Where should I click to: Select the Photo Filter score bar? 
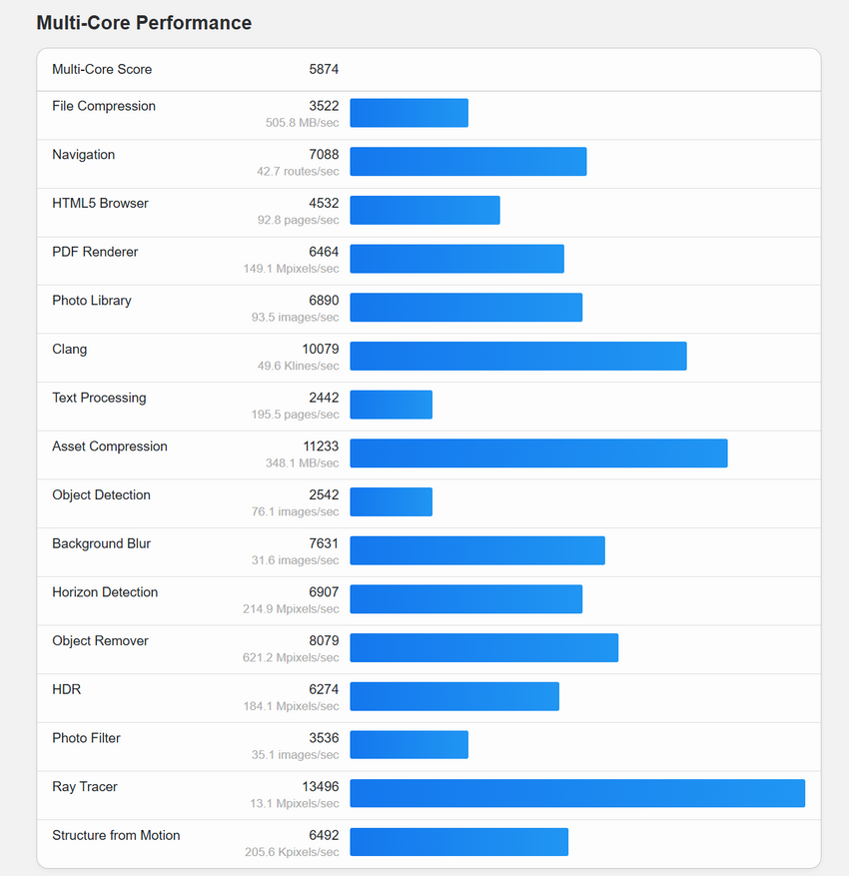tap(409, 744)
